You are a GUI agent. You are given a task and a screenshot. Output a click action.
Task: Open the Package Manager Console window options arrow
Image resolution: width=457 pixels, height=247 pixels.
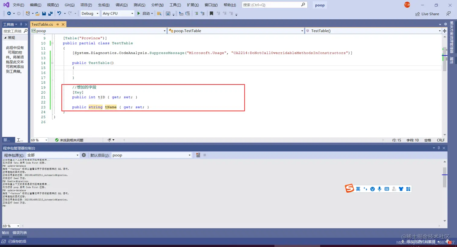pos(434,148)
